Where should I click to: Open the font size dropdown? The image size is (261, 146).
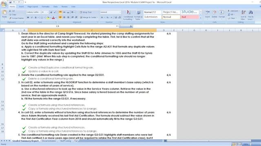pyautogui.click(x=47, y=12)
